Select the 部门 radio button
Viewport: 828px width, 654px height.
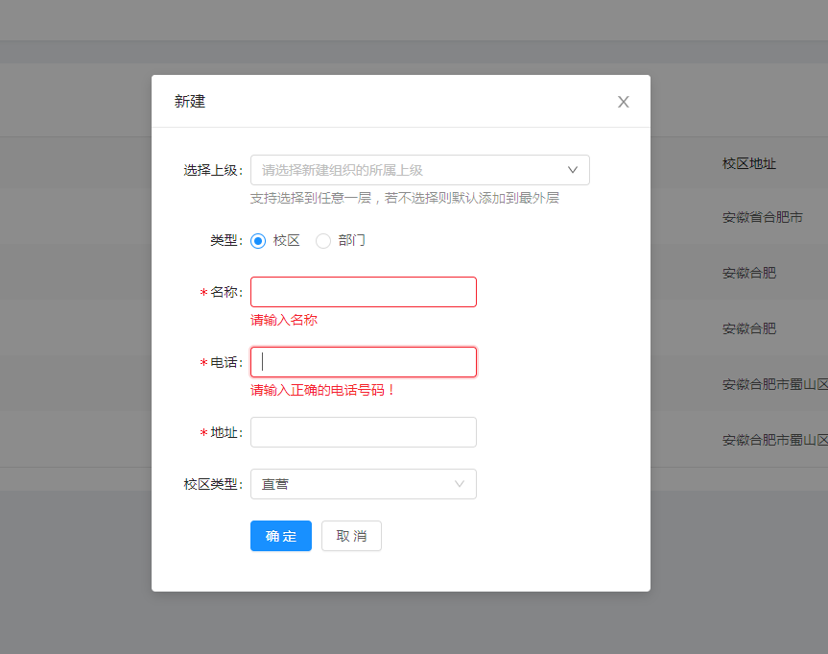click(323, 241)
